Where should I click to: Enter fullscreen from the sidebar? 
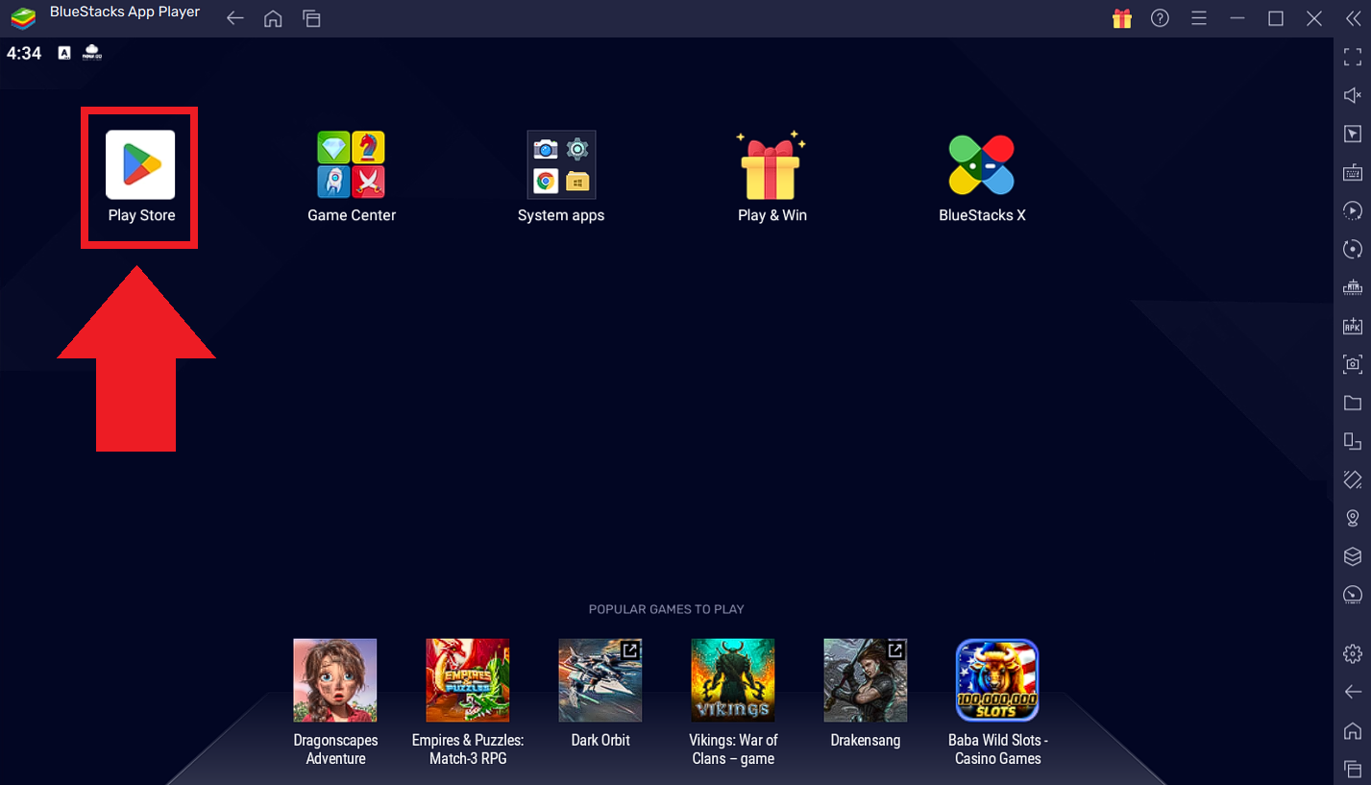tap(1352, 57)
